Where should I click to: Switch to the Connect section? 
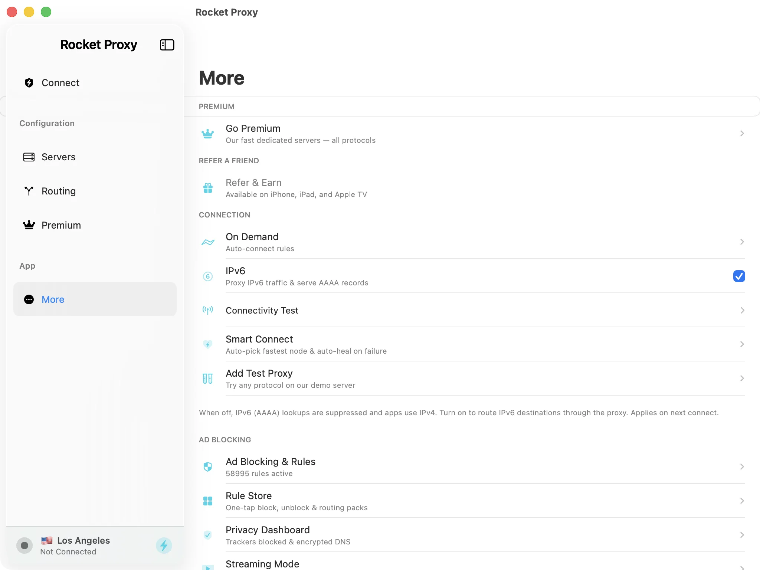click(x=95, y=83)
